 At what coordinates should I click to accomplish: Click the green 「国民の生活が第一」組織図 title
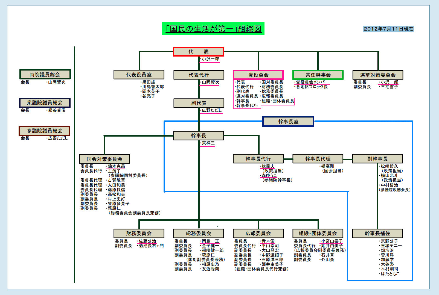tap(213, 28)
